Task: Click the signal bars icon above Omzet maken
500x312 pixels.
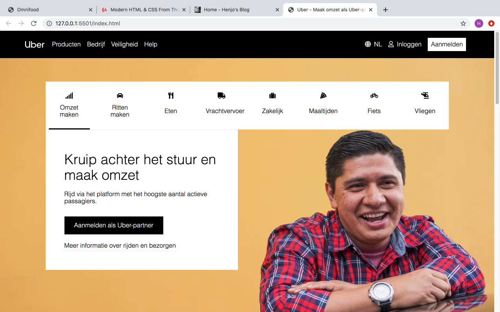Action: click(x=69, y=96)
